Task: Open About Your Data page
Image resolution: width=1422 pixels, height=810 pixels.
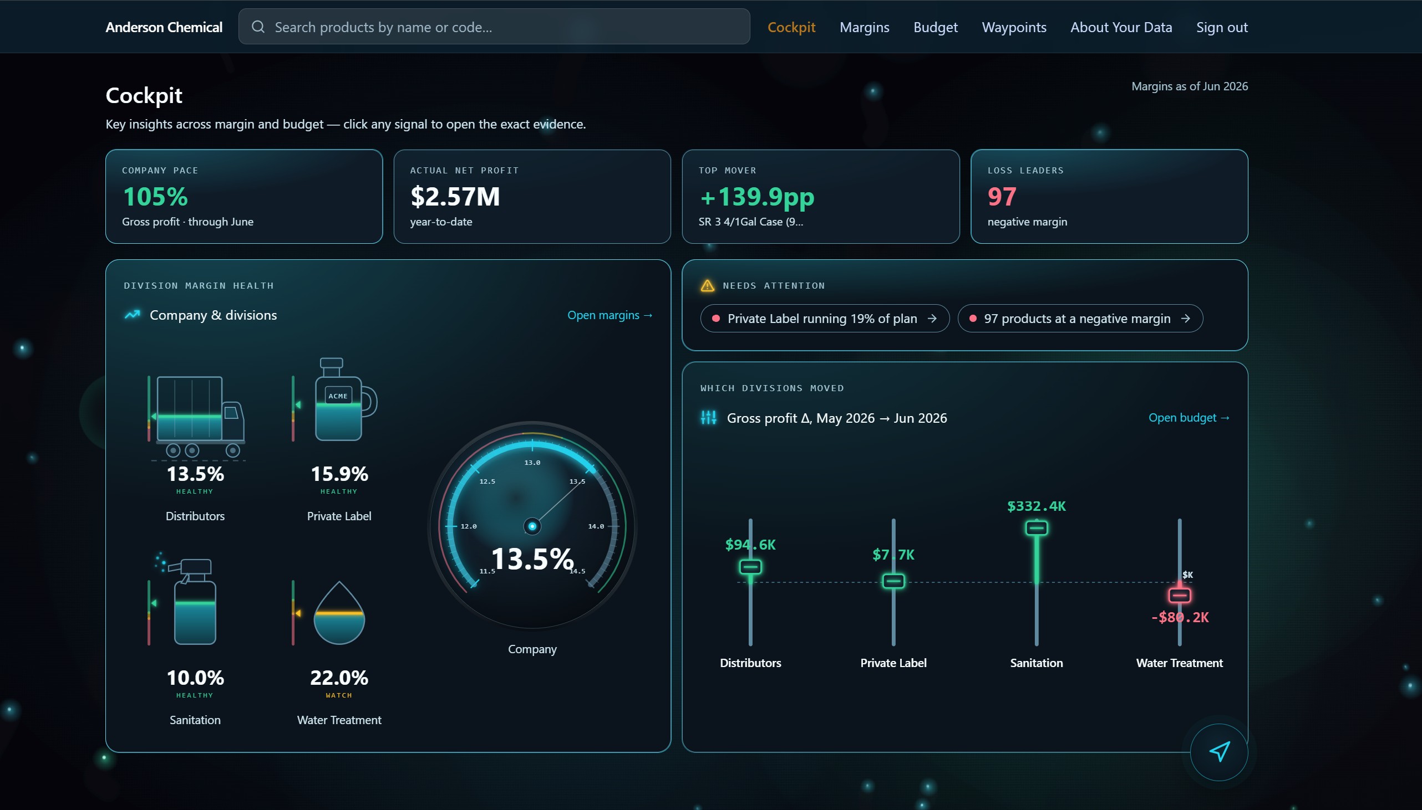Action: point(1121,27)
